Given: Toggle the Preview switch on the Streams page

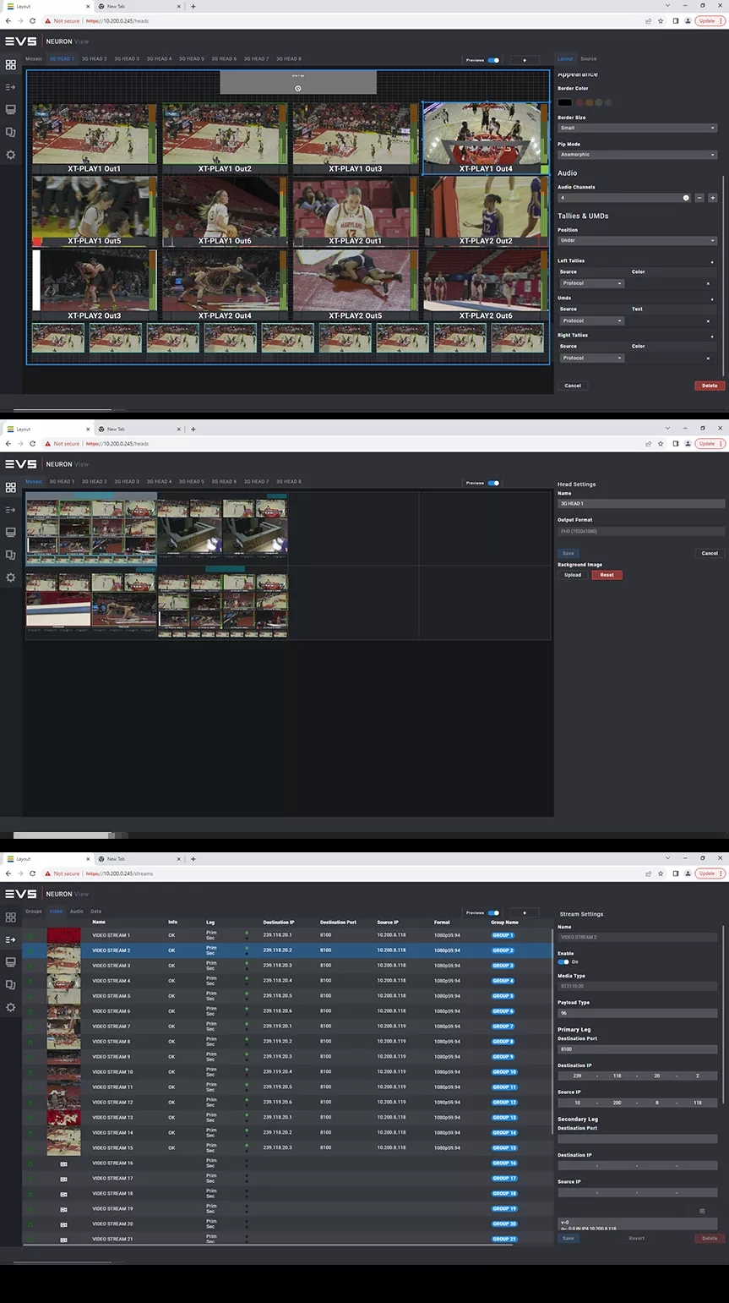Looking at the screenshot, I should (x=493, y=913).
